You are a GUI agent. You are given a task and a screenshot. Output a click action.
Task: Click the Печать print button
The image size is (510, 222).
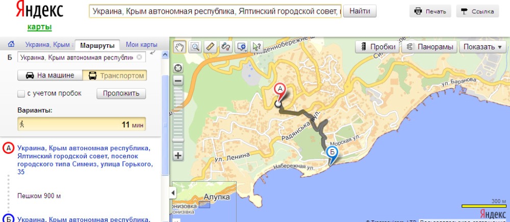430,11
